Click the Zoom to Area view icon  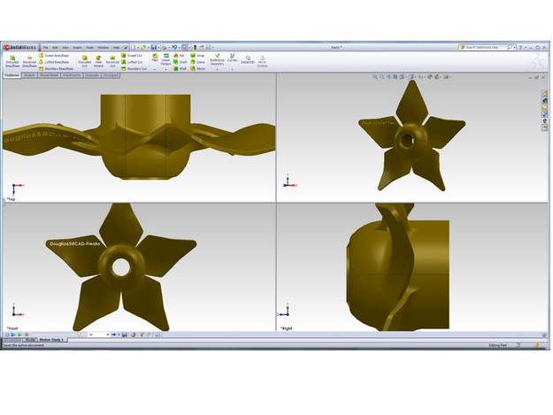pos(382,76)
